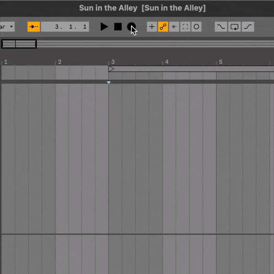Toggle the Punch-In switch
Screen dimensions: 274x274
(x=221, y=27)
